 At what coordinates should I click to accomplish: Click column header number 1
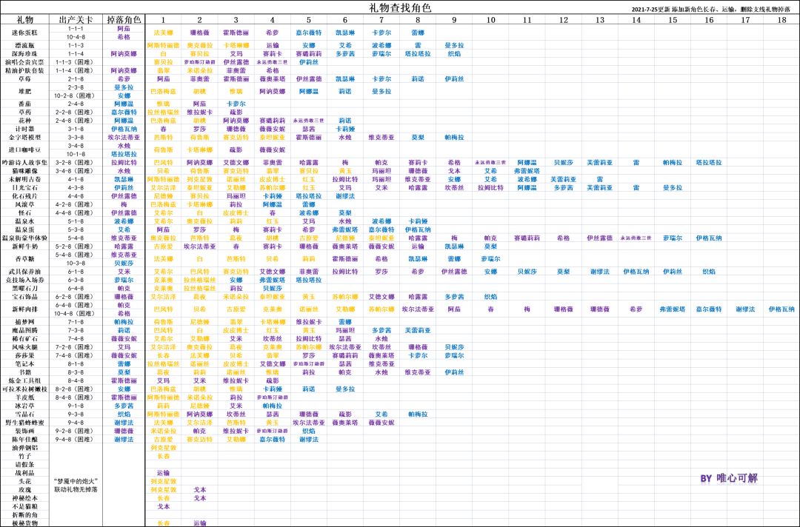click(163, 20)
